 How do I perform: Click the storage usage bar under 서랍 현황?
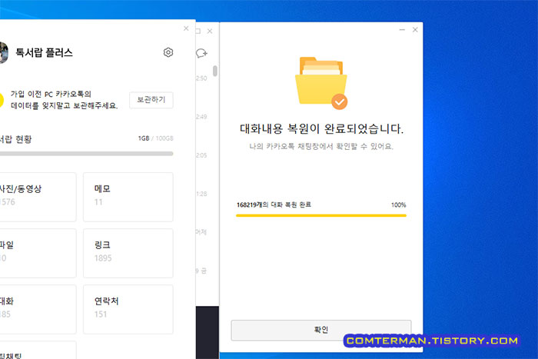pos(86,154)
